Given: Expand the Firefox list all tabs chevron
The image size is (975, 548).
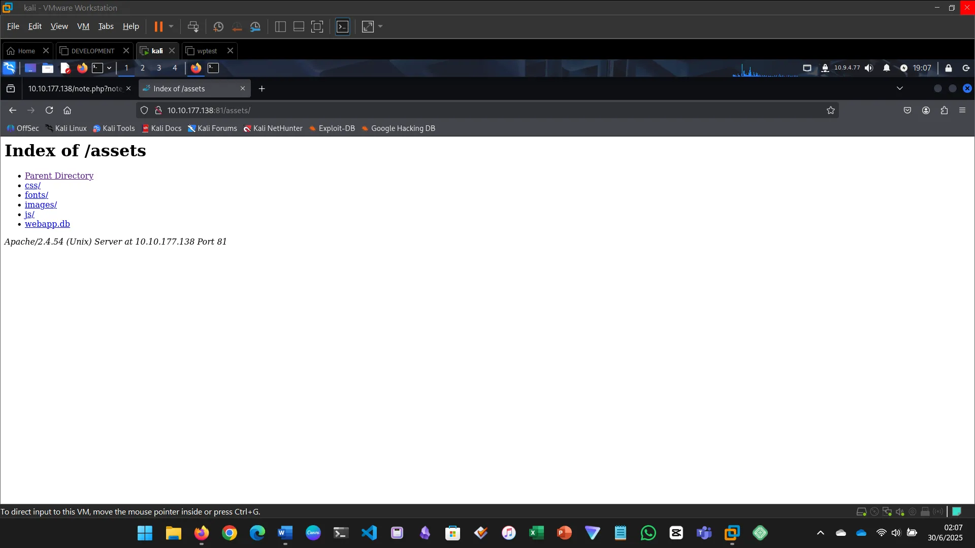Looking at the screenshot, I should pyautogui.click(x=899, y=88).
